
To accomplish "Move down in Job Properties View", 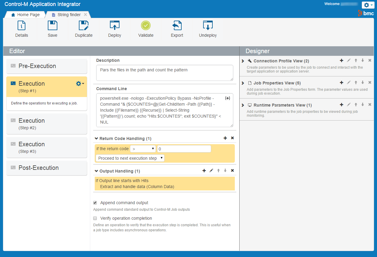I will pyautogui.click(x=363, y=82).
